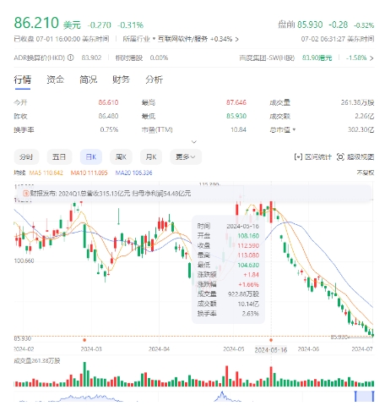Click the 相对港股 value 0.00%
Viewport: 385px width, 406px height.
tap(159, 58)
